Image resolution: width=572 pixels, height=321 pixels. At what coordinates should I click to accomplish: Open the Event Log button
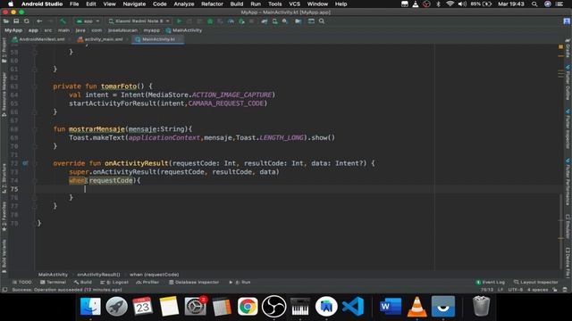[491, 282]
